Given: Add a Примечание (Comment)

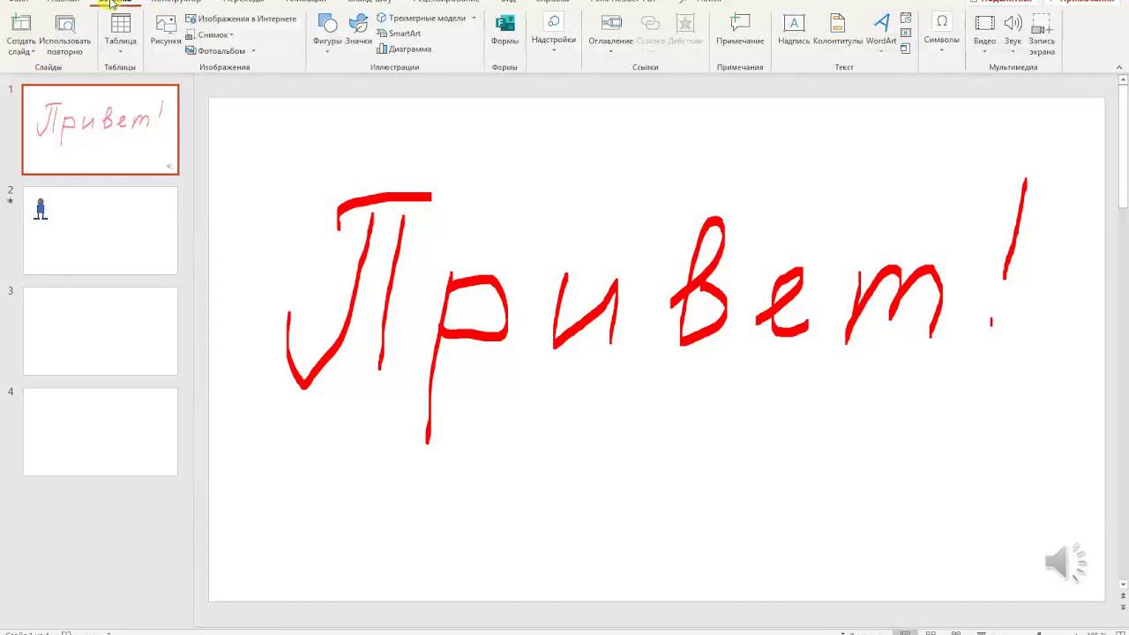Looking at the screenshot, I should coord(740,30).
